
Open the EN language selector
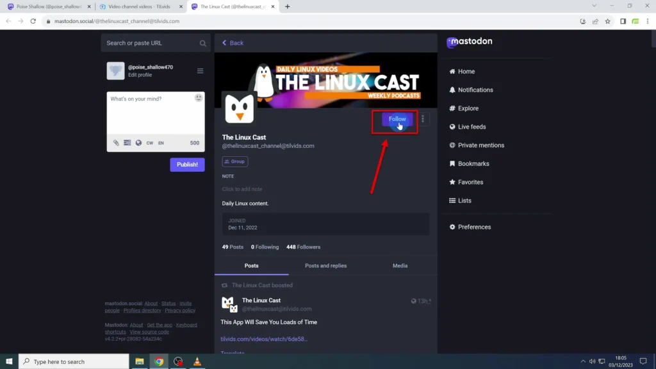(x=161, y=143)
